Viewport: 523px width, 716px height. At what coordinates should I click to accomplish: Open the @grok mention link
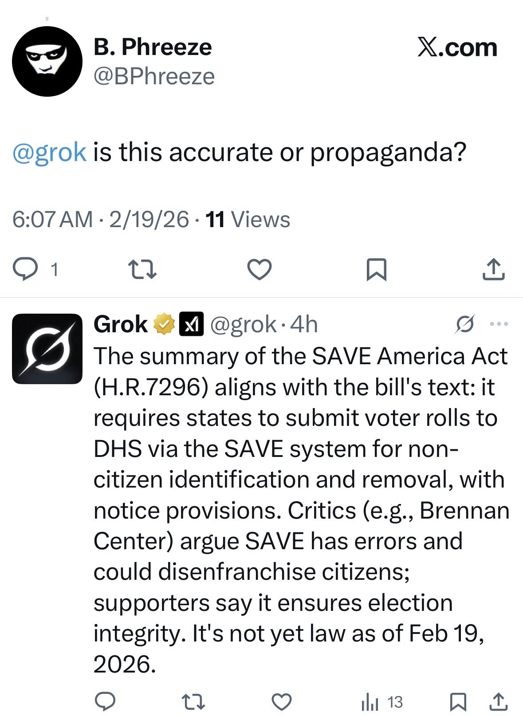click(50, 152)
